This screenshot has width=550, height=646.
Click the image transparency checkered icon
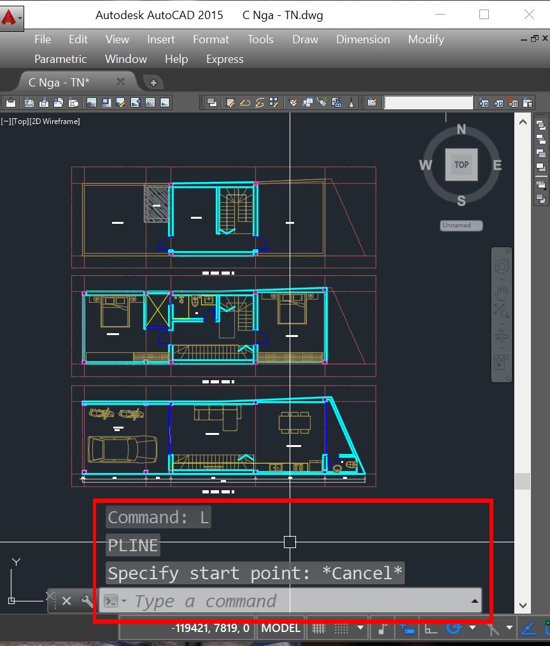150,102
